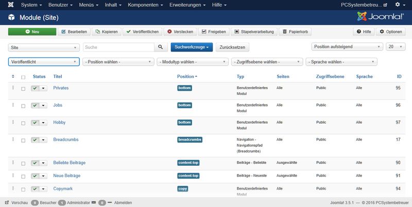Click the Vorschau preview icon in the footer
The image size is (412, 207).
coord(7,202)
